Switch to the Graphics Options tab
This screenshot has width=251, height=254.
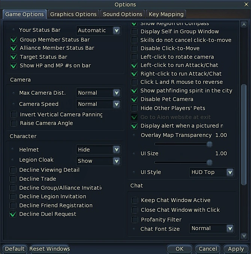[x=73, y=14]
